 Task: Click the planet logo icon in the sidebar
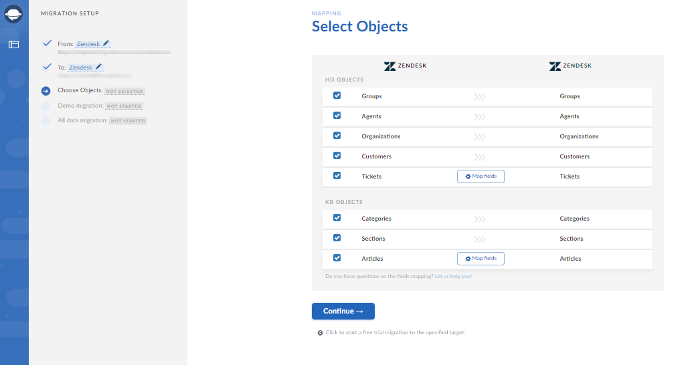point(13,14)
